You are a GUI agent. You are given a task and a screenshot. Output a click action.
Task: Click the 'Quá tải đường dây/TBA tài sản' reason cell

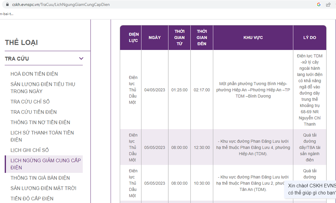[310, 147]
